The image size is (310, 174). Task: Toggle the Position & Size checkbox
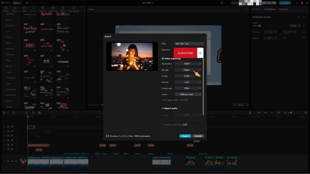tap(253, 17)
